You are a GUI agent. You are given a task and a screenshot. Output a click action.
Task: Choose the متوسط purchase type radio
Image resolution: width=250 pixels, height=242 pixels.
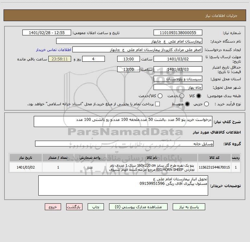187,104
